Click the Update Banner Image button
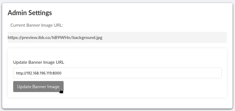235x111 pixels. tap(38, 87)
